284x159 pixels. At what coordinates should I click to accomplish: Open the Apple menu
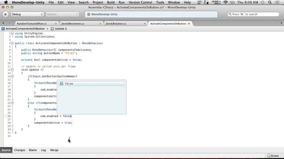point(6,2)
